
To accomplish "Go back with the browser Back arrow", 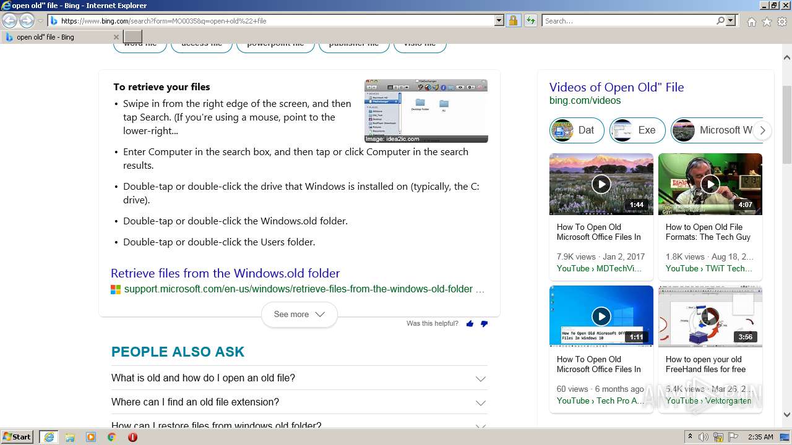I will coord(10,21).
